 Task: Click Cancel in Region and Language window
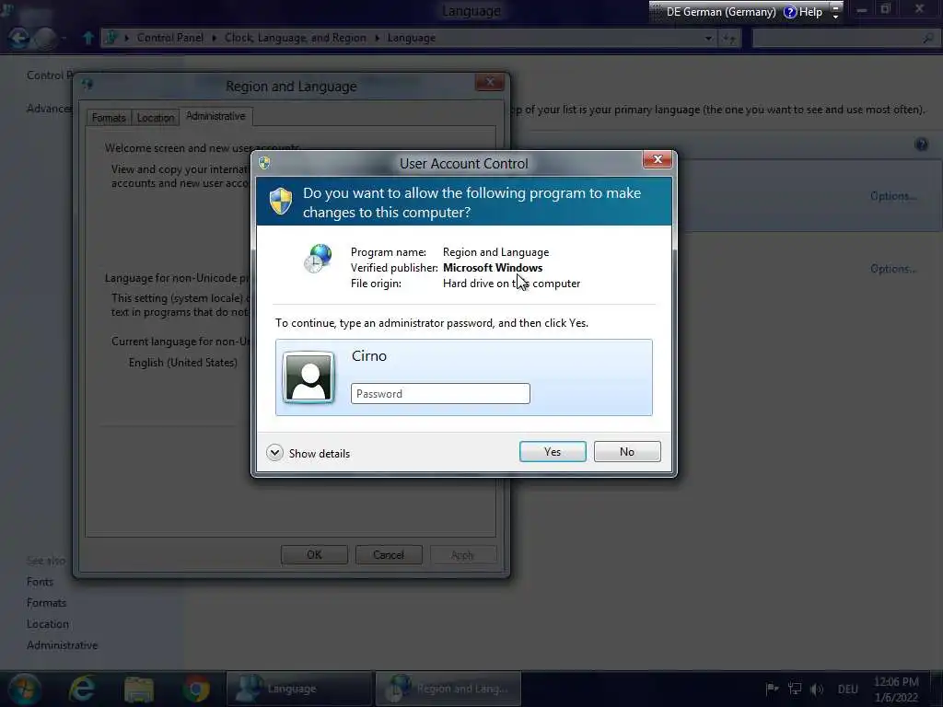pyautogui.click(x=389, y=554)
